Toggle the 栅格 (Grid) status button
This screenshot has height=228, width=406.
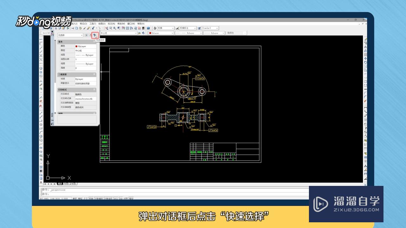pyautogui.click(x=80, y=199)
